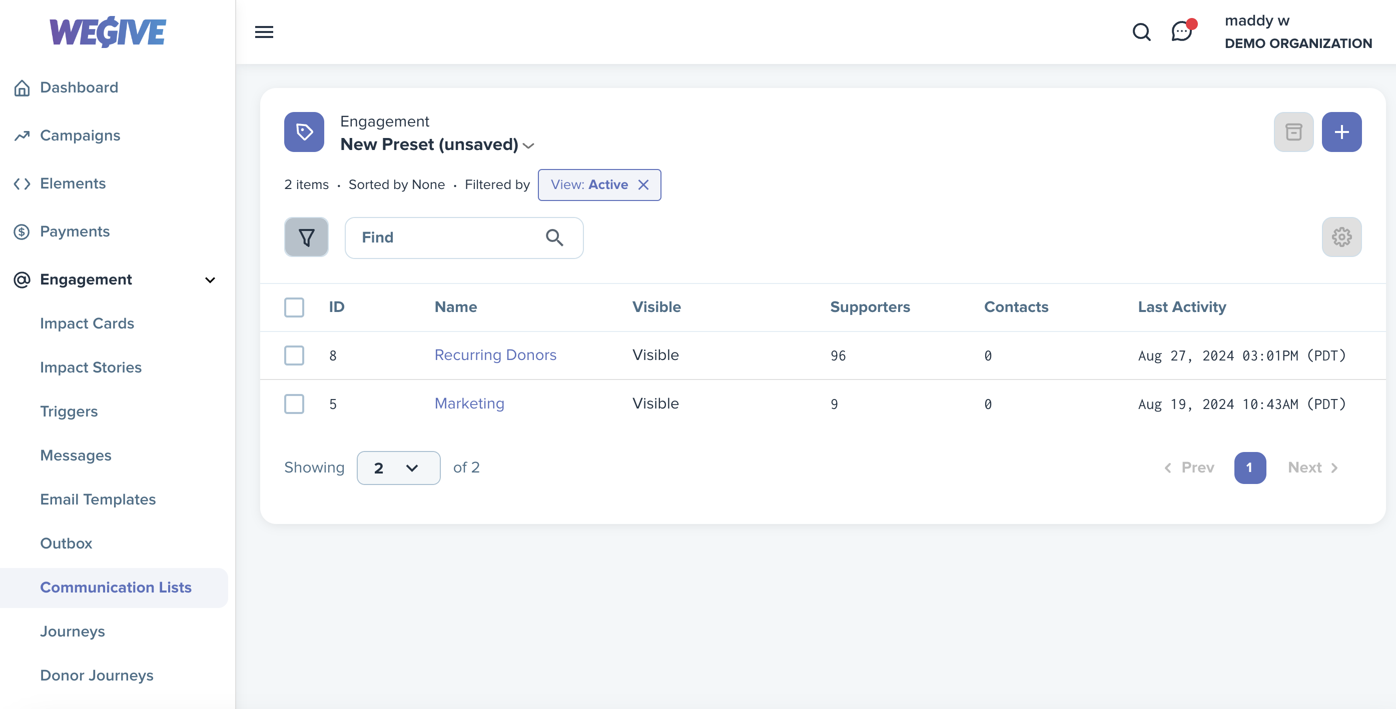Click supporters count 96
This screenshot has height=709, width=1396.
(838, 356)
